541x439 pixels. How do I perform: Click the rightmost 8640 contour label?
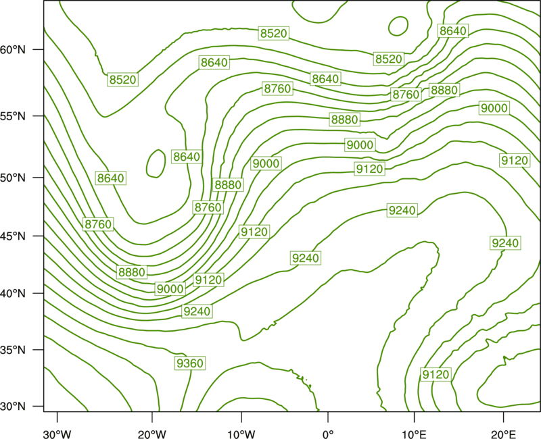(x=453, y=31)
